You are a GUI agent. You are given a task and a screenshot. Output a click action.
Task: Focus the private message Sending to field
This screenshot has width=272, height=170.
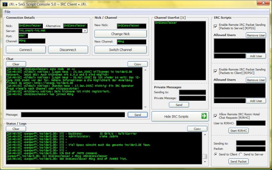(x=192, y=92)
